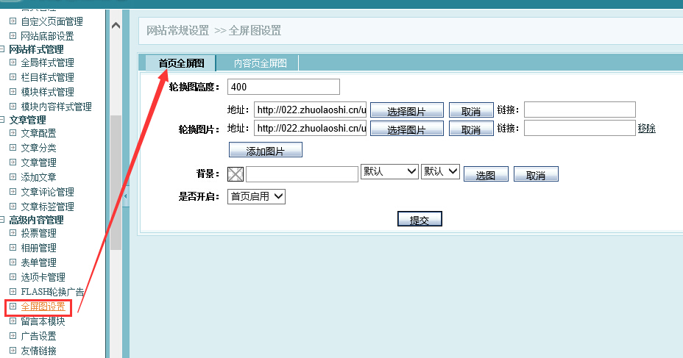The image size is (683, 358).
Task: Open the first 默认 background dropdown
Action: (389, 171)
